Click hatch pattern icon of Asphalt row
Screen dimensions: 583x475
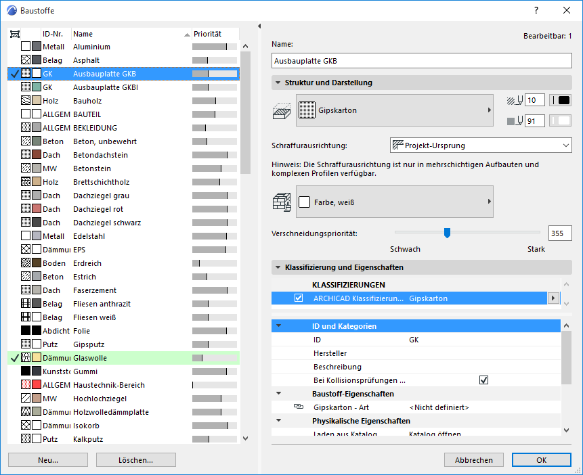click(x=26, y=60)
